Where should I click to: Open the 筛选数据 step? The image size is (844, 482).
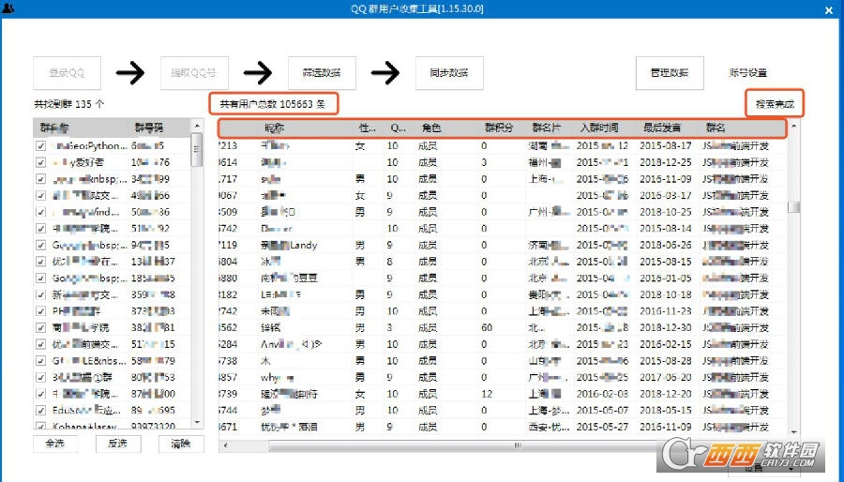pos(322,72)
